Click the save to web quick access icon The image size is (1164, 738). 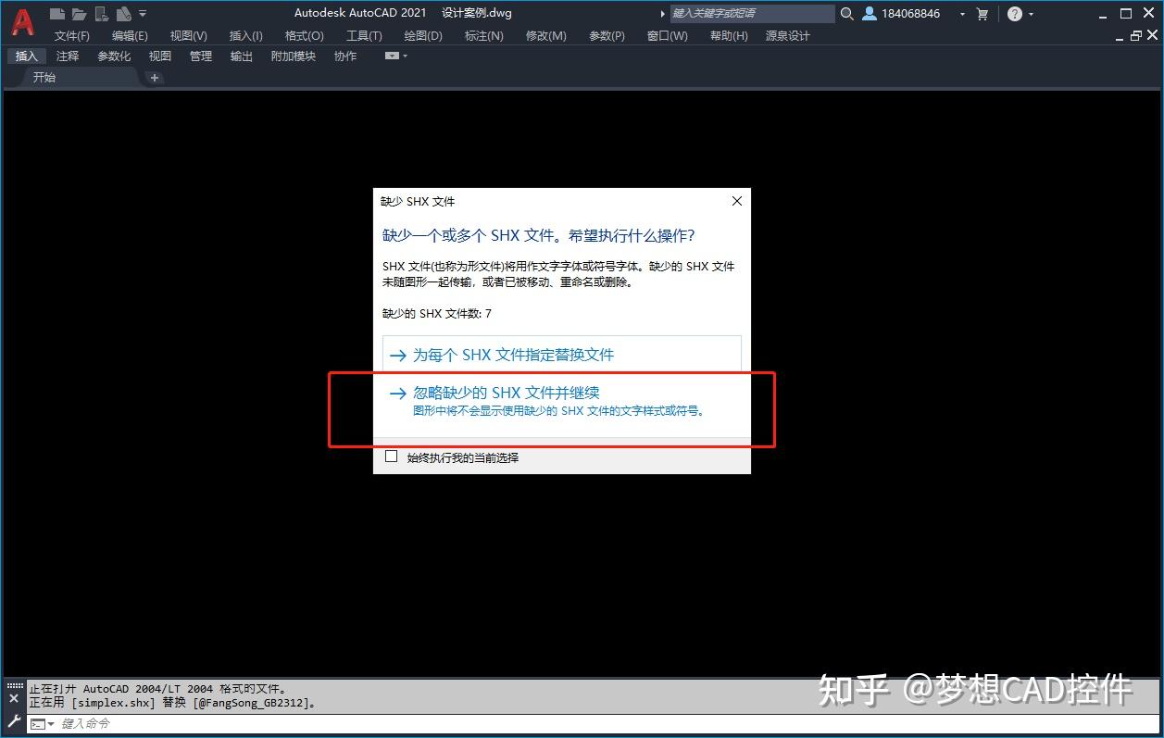tap(124, 14)
